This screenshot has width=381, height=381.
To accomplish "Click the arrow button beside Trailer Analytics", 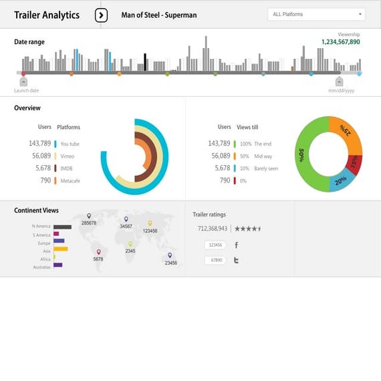I will coord(101,15).
